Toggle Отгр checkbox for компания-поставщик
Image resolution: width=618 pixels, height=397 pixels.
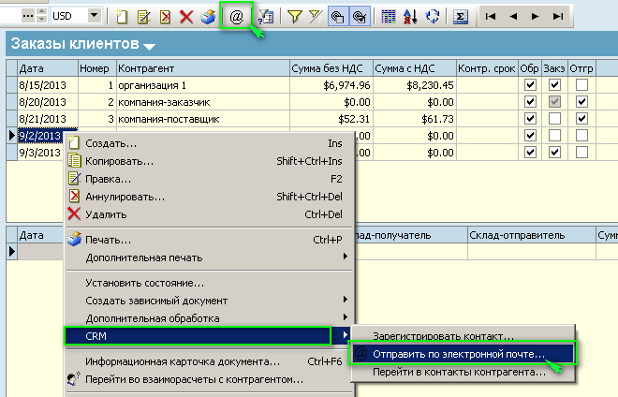581,119
